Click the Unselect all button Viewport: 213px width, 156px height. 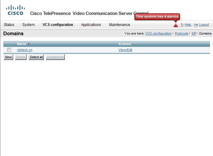point(55,57)
